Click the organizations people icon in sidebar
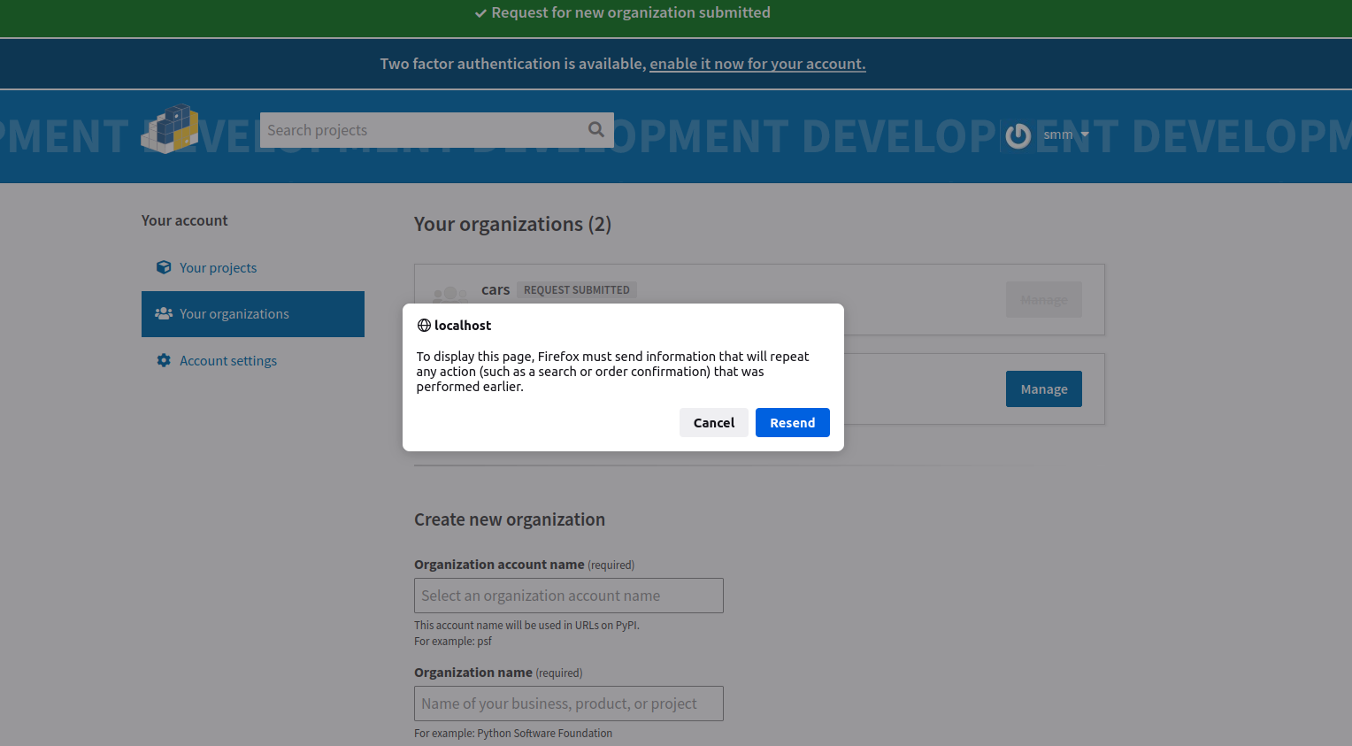1352x746 pixels. pyautogui.click(x=164, y=313)
